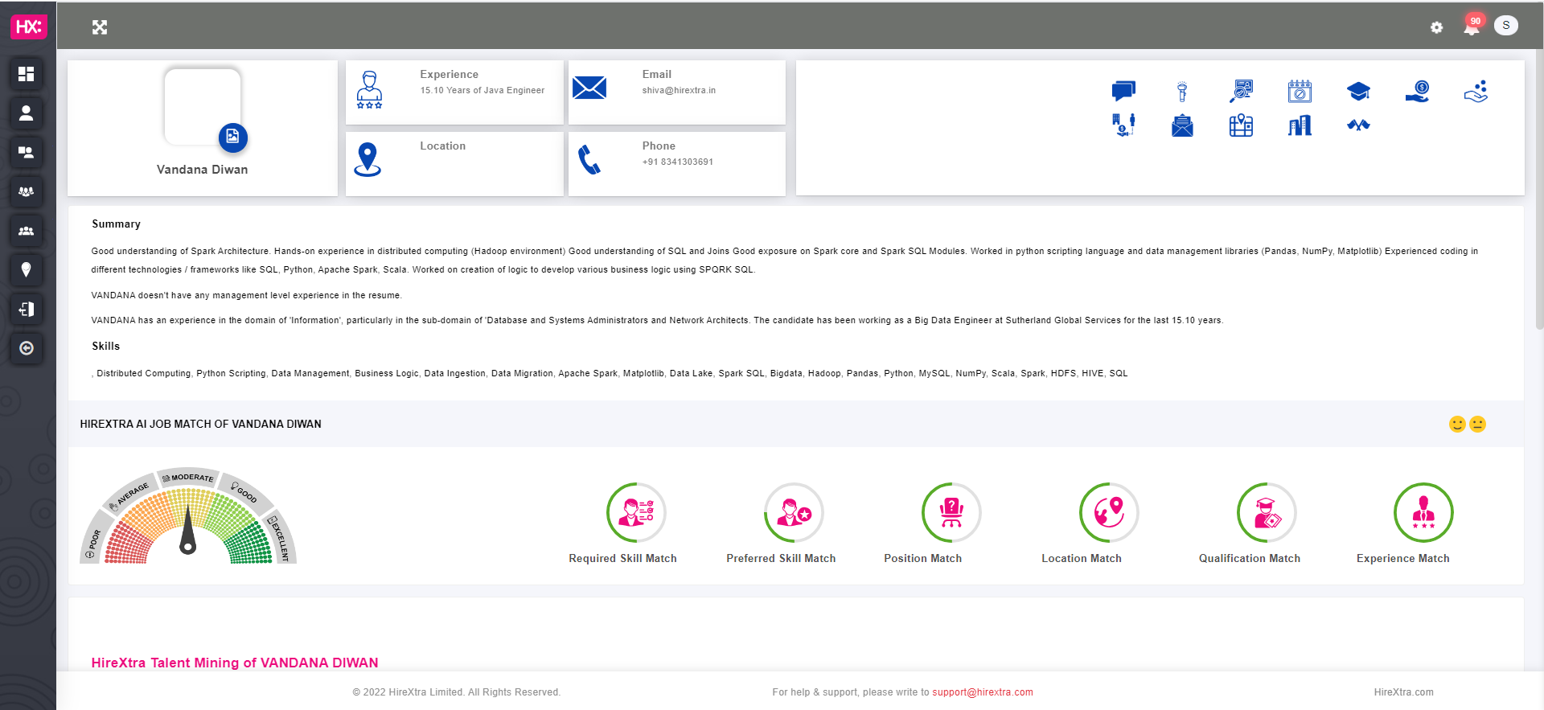Click the neutral face feedback icon
1544x710 pixels.
[x=1477, y=424]
